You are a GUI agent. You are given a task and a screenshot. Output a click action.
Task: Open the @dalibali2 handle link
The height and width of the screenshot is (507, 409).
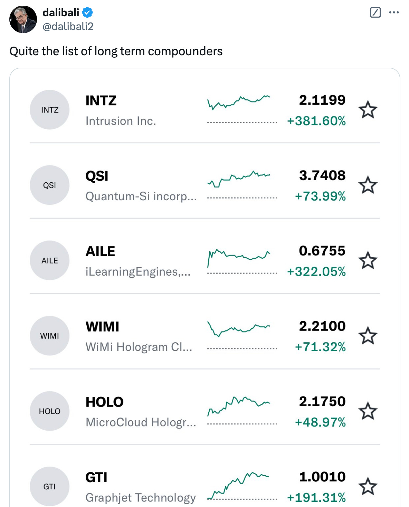68,26
